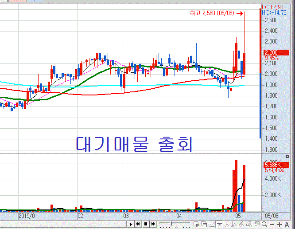This screenshot has height=229, width=295.
Task: Click the 2,000K volume axis label
Action: tap(273, 195)
